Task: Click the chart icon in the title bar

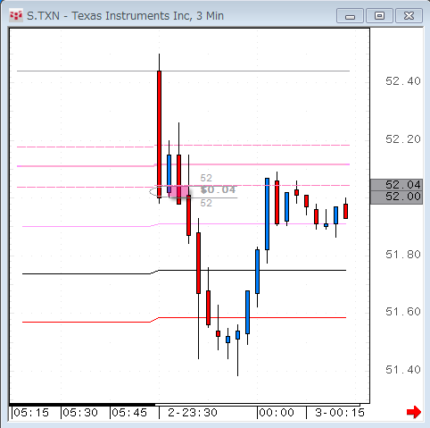Action: [x=16, y=16]
